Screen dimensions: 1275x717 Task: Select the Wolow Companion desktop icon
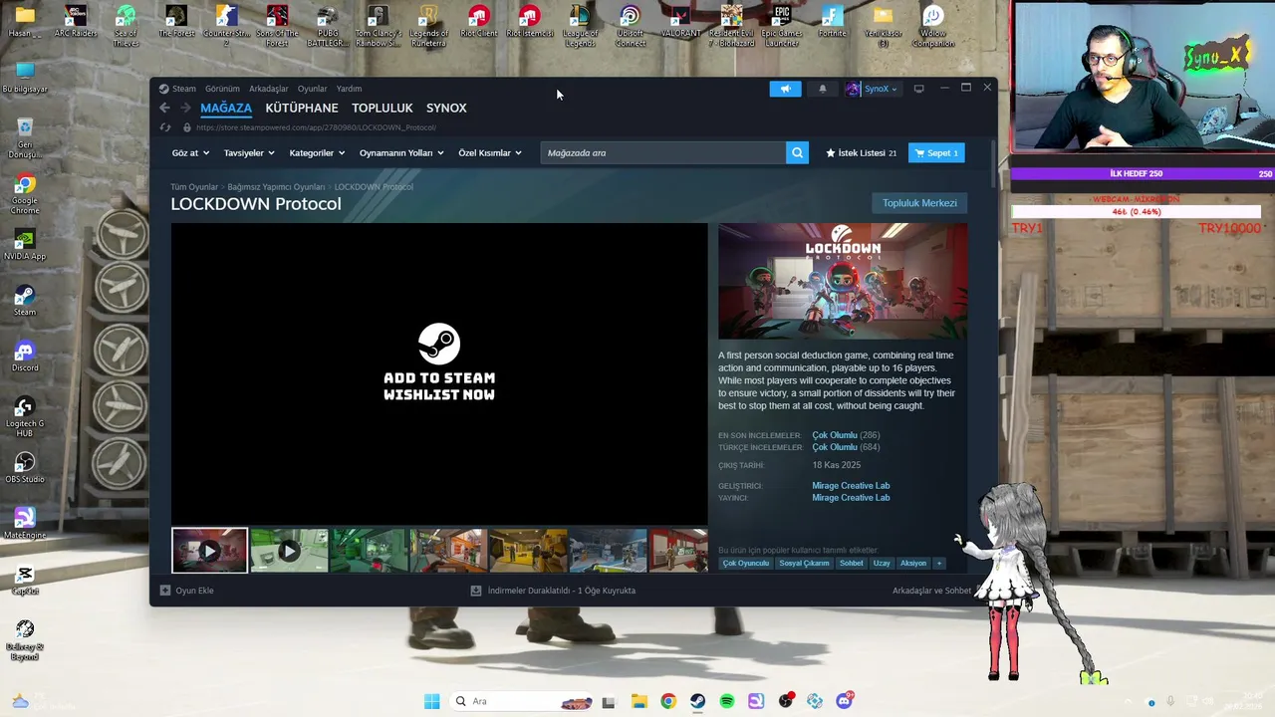[933, 26]
